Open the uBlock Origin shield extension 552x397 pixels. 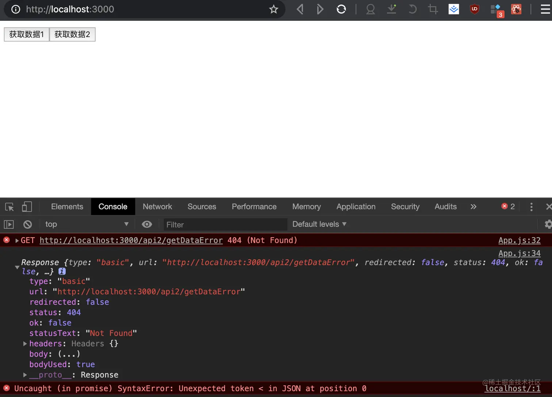tap(475, 9)
